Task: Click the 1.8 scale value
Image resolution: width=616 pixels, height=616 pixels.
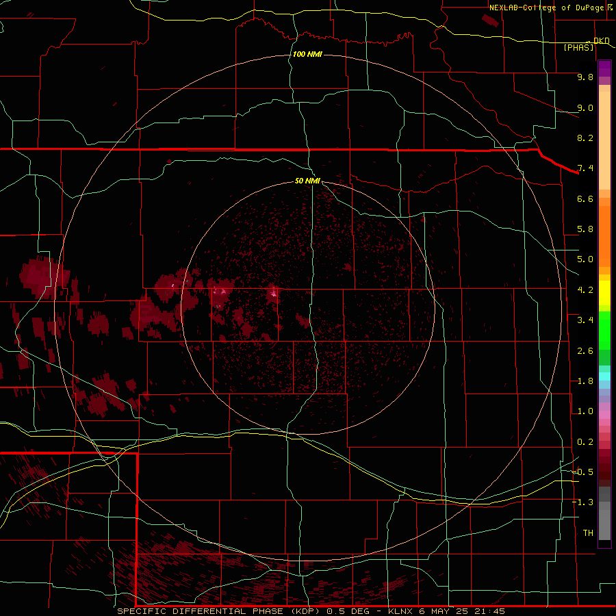Action: (585, 381)
